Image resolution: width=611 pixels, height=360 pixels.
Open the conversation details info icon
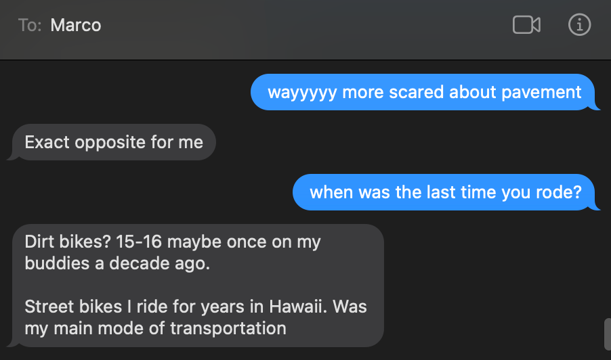pos(579,25)
